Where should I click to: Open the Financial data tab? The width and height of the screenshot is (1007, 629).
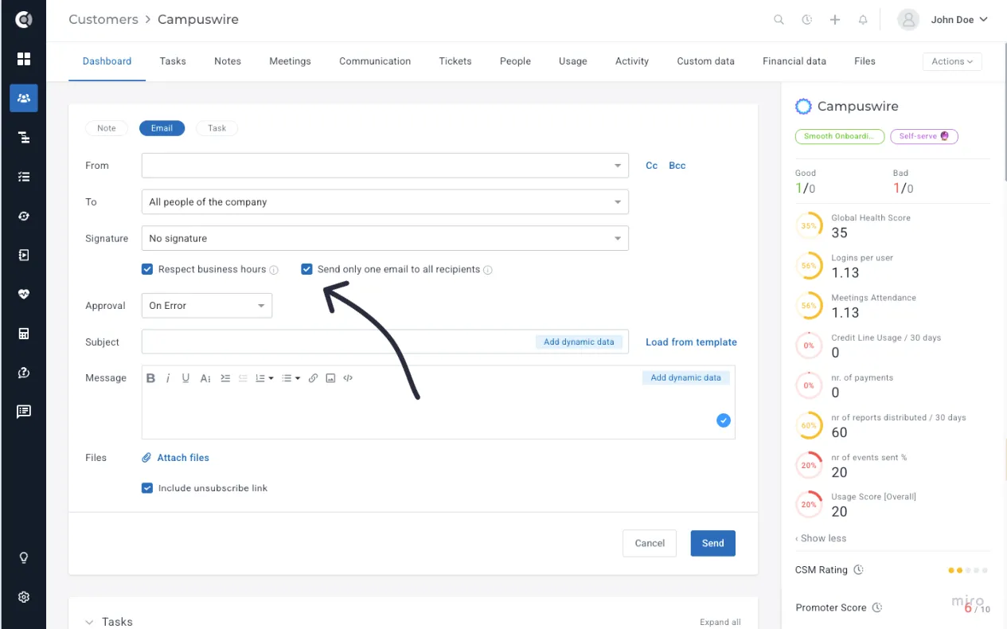coord(794,61)
